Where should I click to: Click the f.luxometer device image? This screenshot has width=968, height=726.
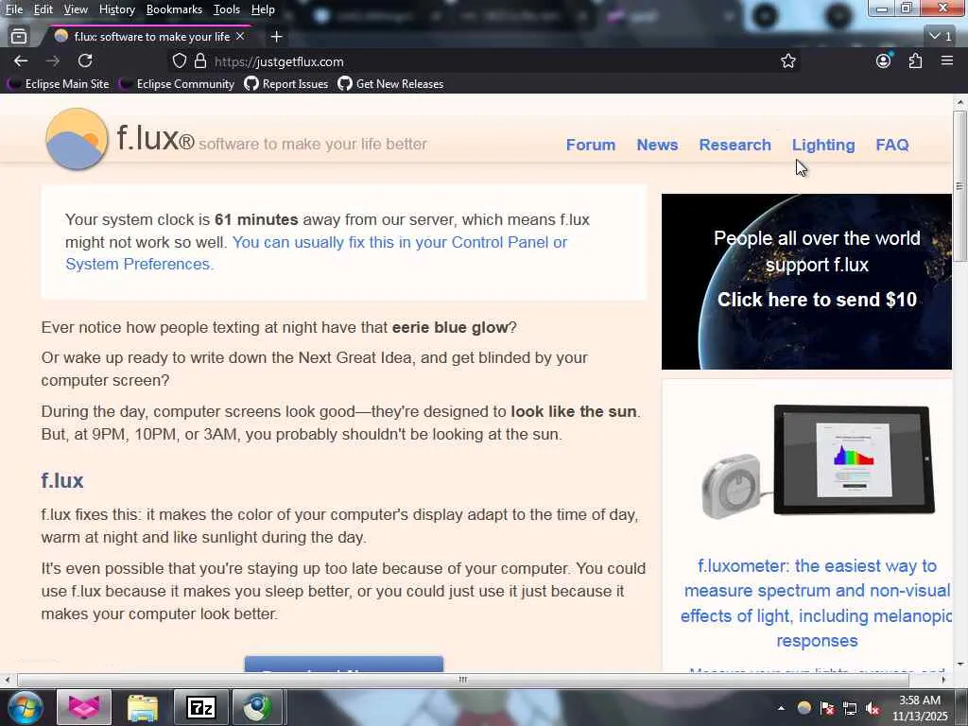click(x=818, y=461)
